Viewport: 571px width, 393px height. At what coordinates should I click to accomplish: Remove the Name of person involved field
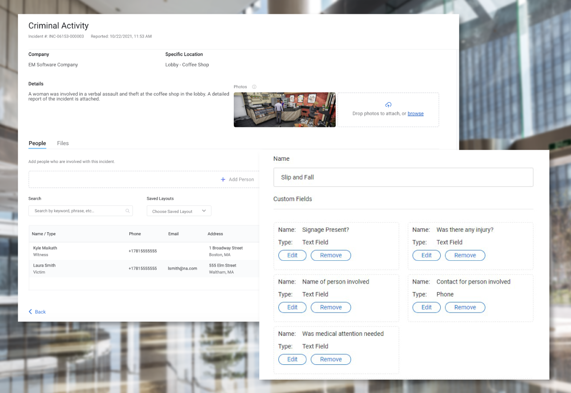331,307
